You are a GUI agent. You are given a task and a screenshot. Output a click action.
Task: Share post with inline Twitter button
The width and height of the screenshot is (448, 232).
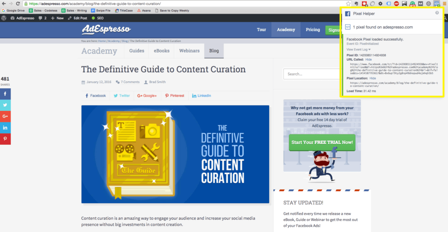pyautogui.click(x=122, y=96)
